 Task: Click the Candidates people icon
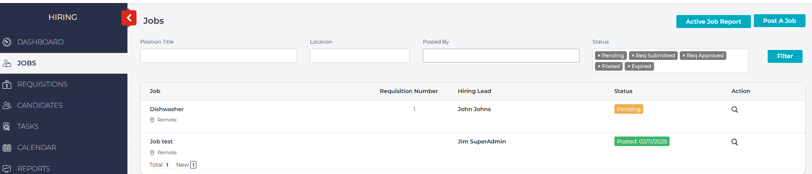point(7,106)
